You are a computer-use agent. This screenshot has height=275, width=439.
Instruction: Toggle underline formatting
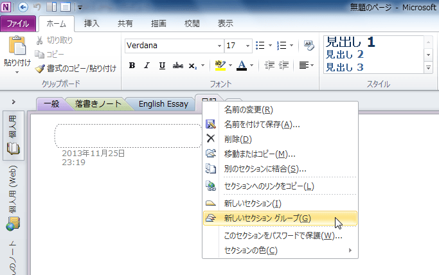[x=162, y=66]
